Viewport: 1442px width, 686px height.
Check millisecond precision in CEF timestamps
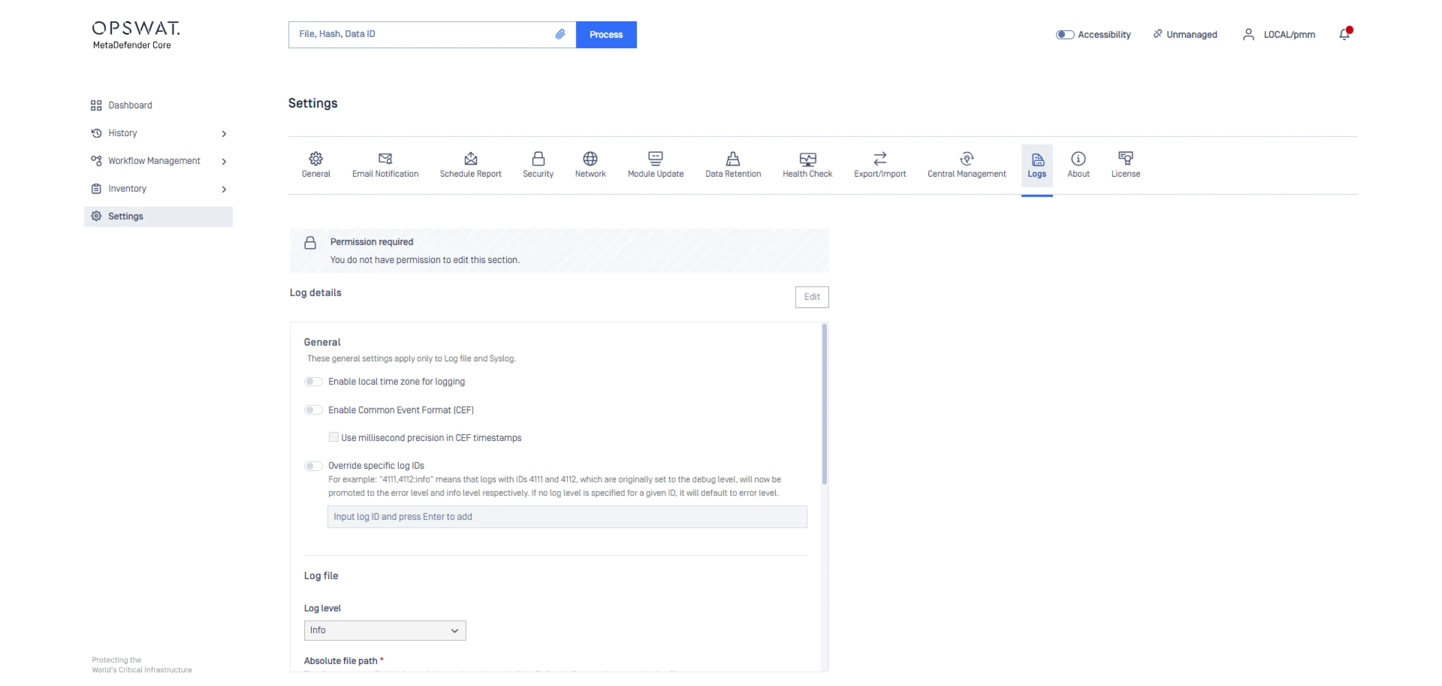click(x=334, y=438)
